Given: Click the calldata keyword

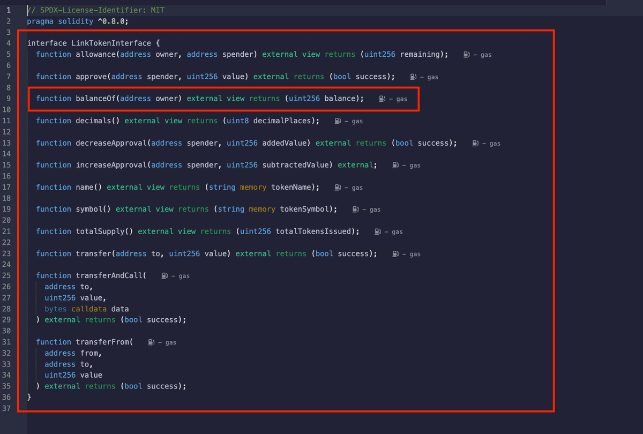Looking at the screenshot, I should click(x=89, y=309).
